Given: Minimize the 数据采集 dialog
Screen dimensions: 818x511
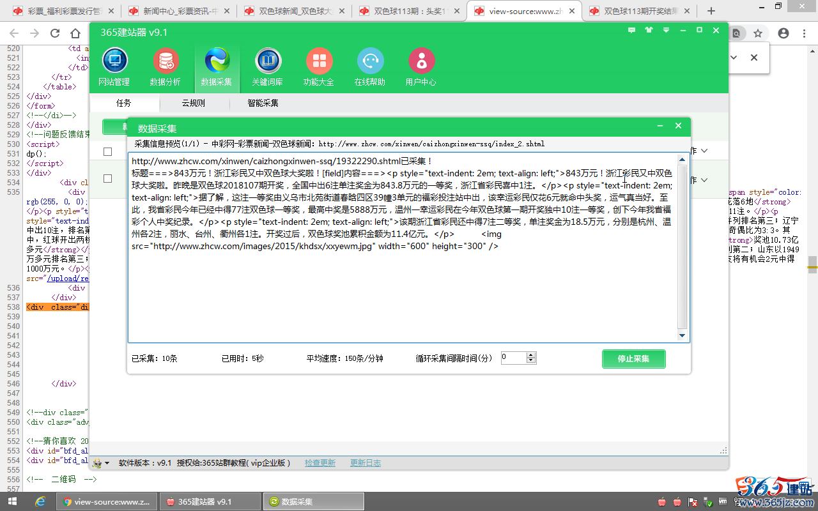Looking at the screenshot, I should tap(660, 126).
